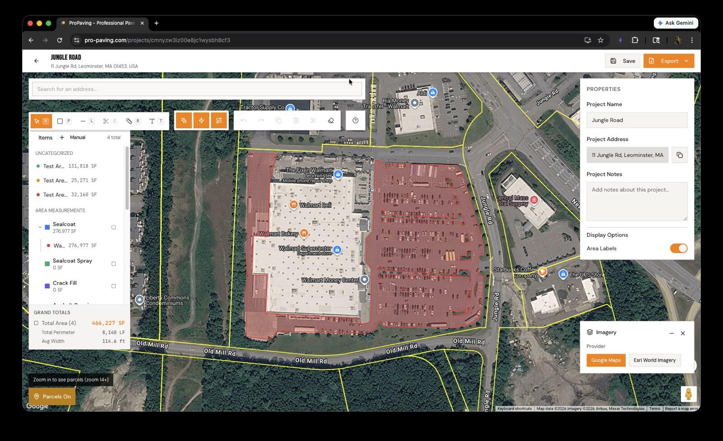Minimize the Imagery panel
723x441 pixels.
pyautogui.click(x=671, y=333)
